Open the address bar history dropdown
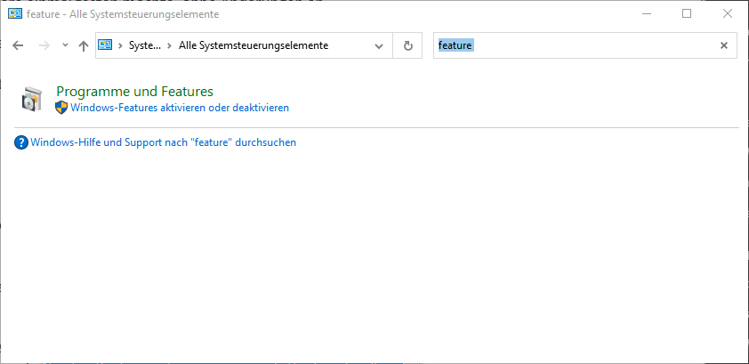The width and height of the screenshot is (749, 364). (380, 46)
